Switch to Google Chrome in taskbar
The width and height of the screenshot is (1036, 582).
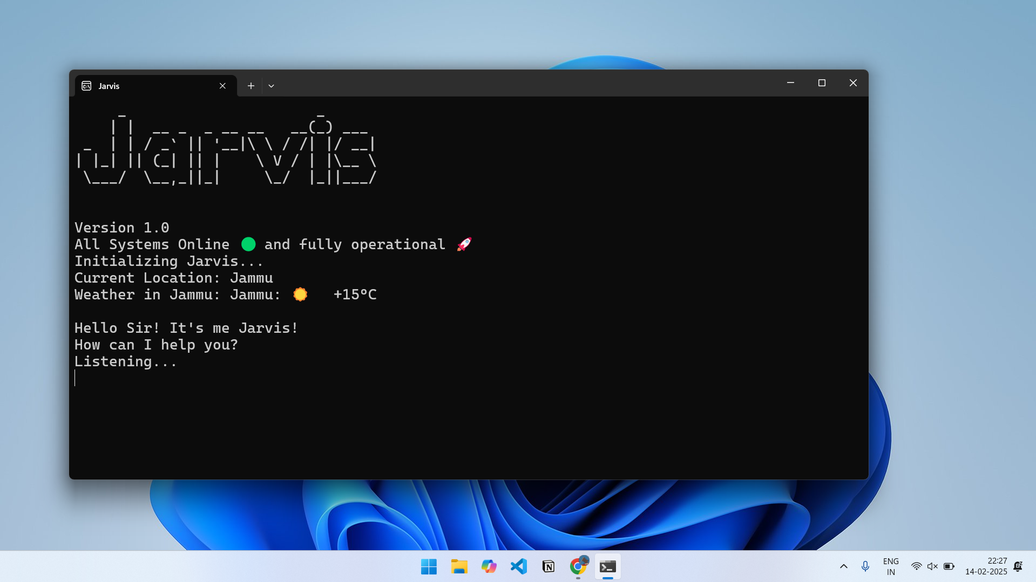pos(578,566)
